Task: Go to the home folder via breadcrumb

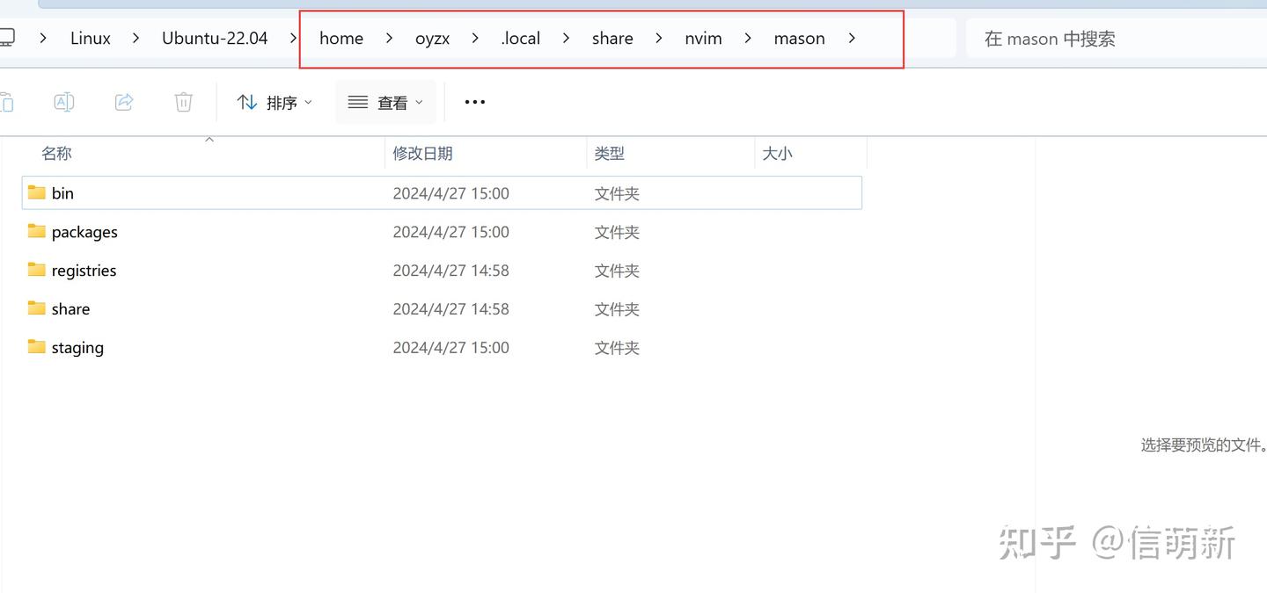Action: tap(341, 38)
